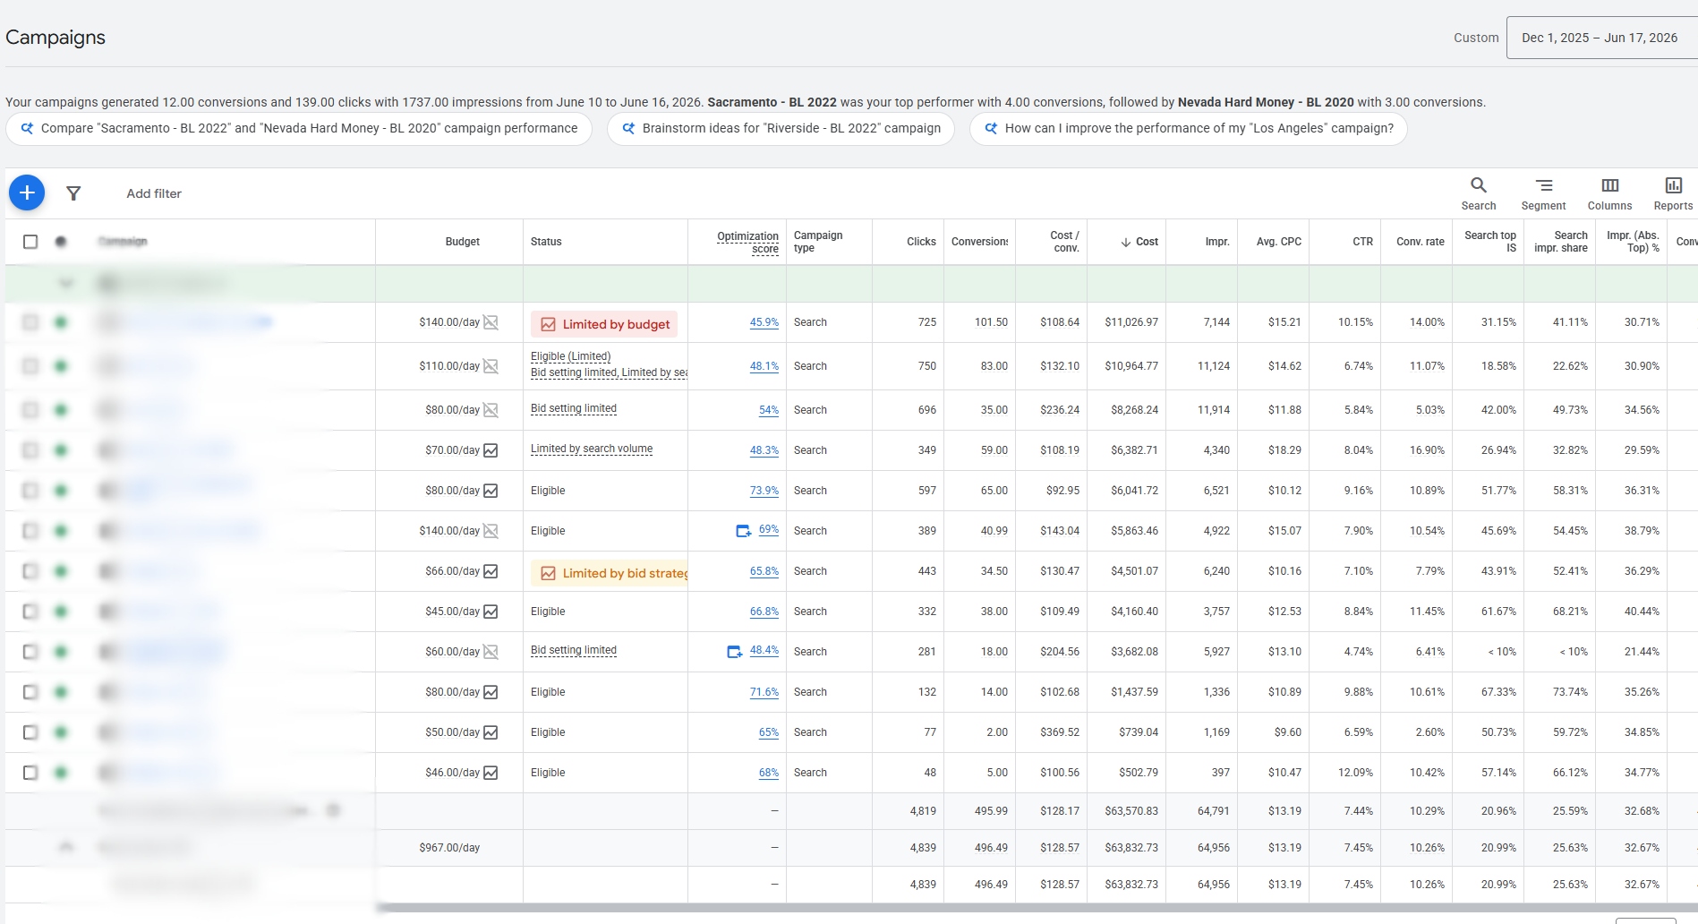Click the sort arrow on Cost column

(x=1126, y=242)
